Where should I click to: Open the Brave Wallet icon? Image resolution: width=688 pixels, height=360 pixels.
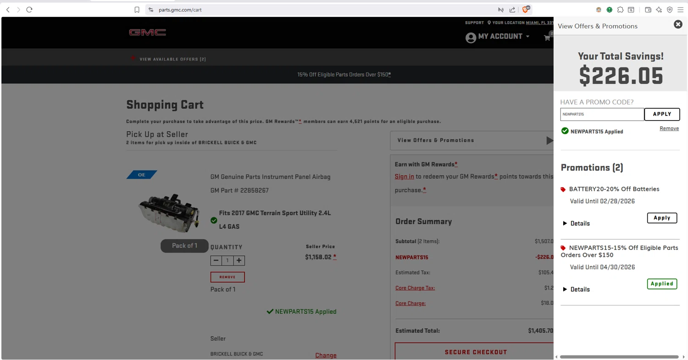point(648,10)
